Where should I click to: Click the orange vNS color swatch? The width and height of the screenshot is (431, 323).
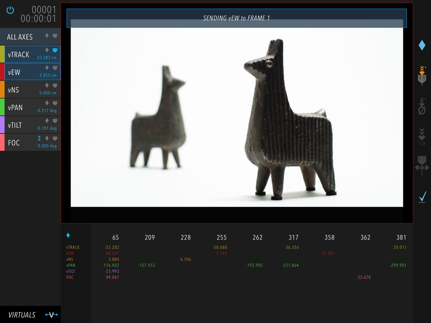[2, 89]
